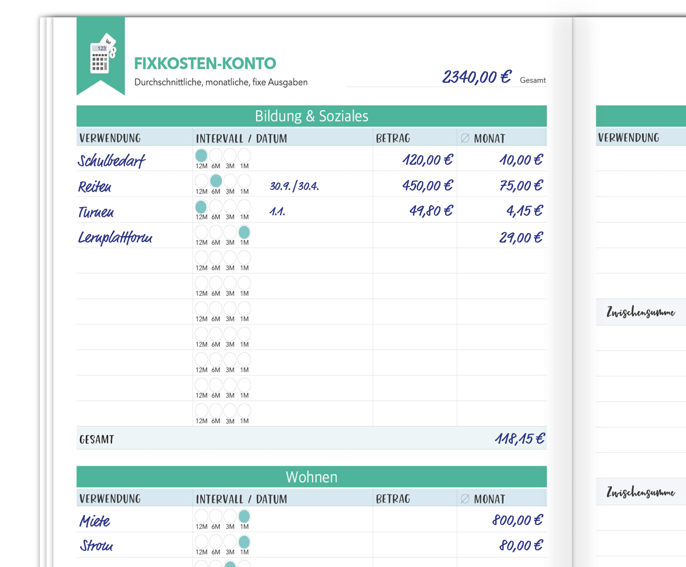Viewport: 686px width, 567px height.
Task: Select the 6M circle for Lernplattform
Action: 216,231
